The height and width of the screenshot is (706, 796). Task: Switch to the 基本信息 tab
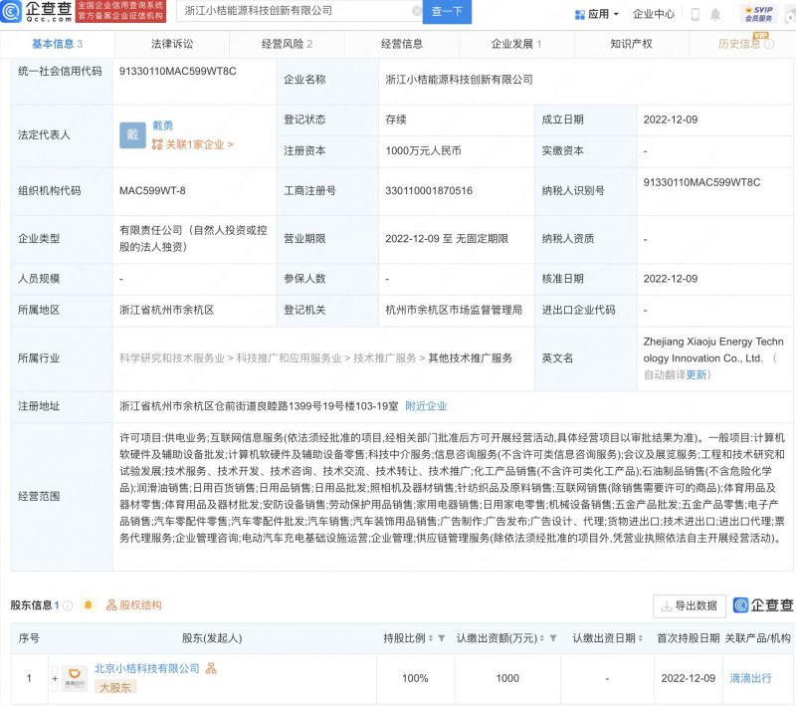tap(57, 44)
